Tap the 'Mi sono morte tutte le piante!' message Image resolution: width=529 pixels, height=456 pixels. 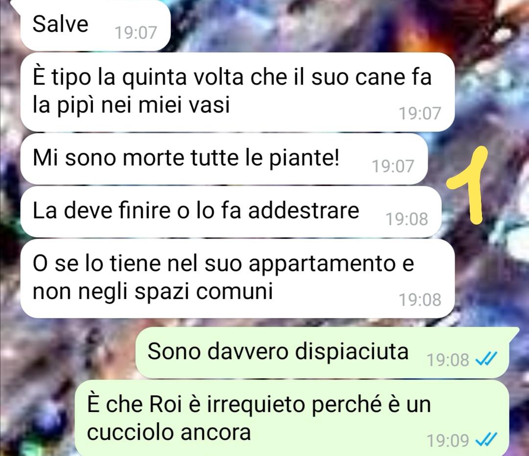tap(224, 159)
